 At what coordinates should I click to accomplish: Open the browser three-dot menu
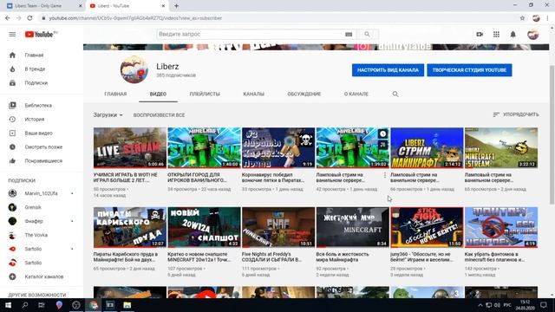pyautogui.click(x=548, y=18)
